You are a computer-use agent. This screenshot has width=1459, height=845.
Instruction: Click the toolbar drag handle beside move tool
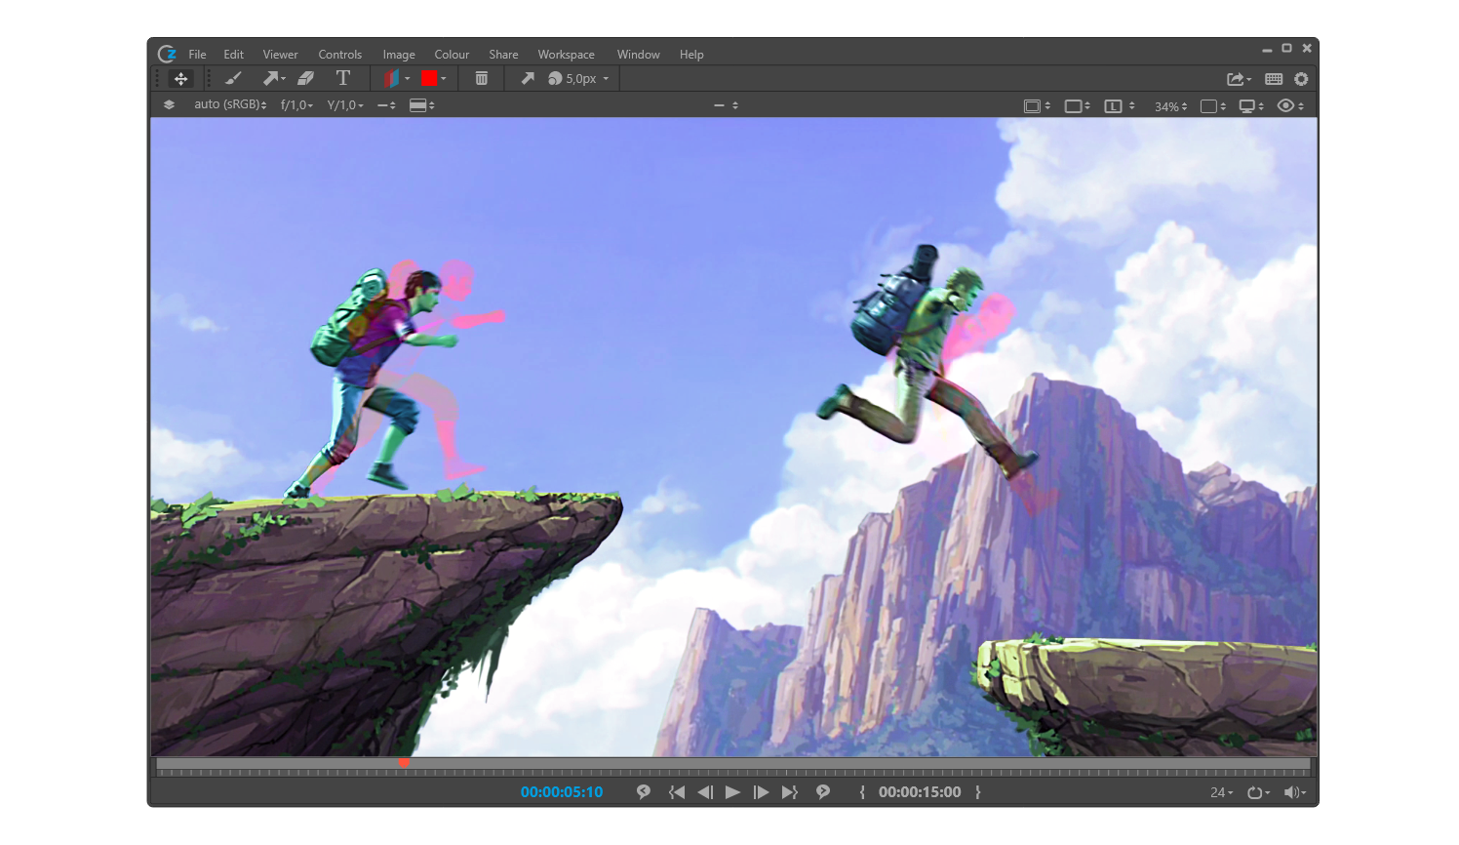(x=157, y=78)
